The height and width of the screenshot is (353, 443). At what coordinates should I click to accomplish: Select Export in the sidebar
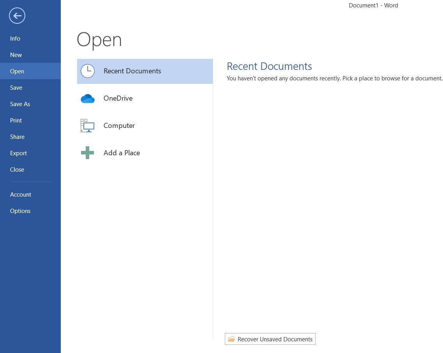coord(18,153)
